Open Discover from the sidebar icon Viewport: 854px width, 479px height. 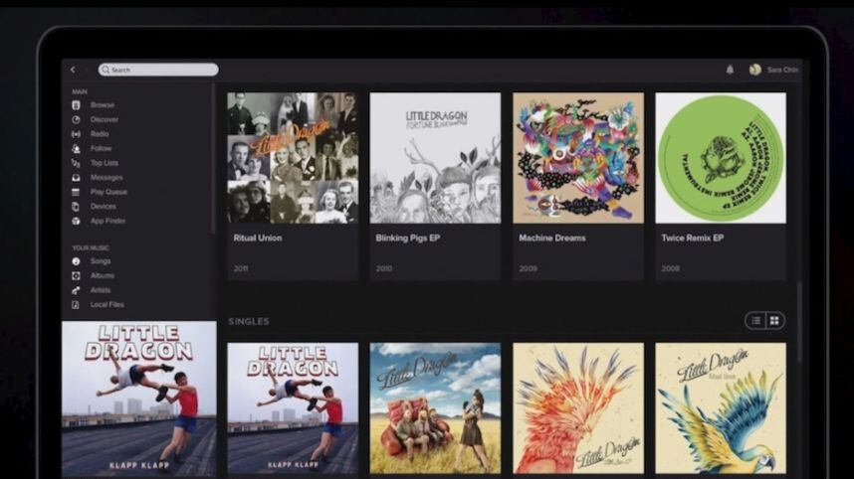[76, 119]
